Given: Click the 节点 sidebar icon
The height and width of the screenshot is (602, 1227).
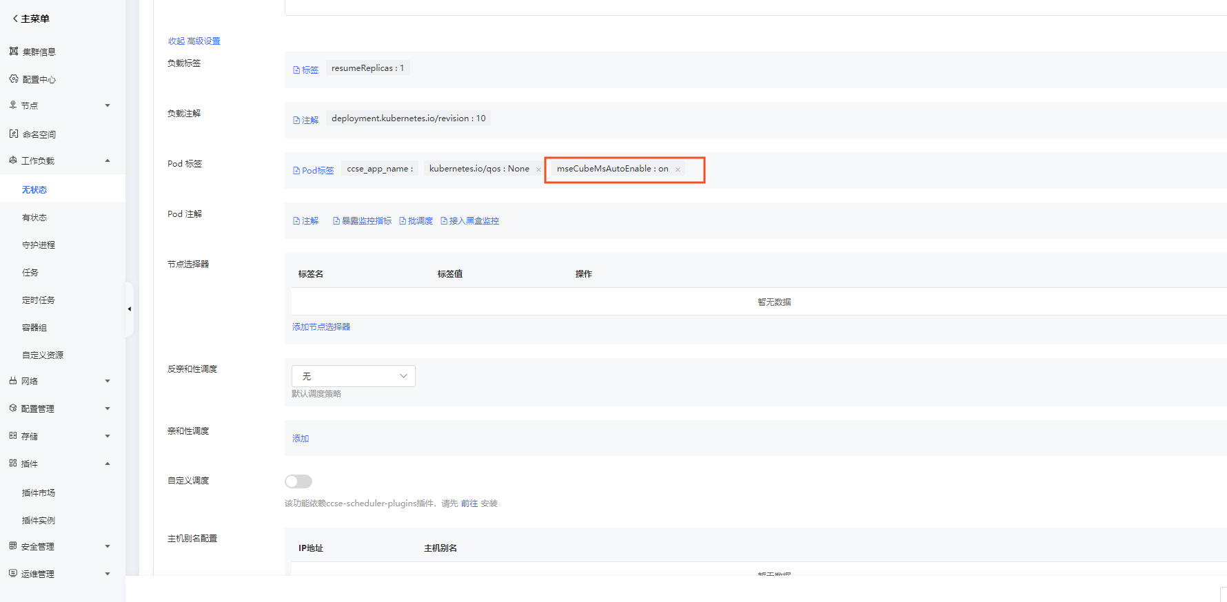Looking at the screenshot, I should click(x=13, y=105).
